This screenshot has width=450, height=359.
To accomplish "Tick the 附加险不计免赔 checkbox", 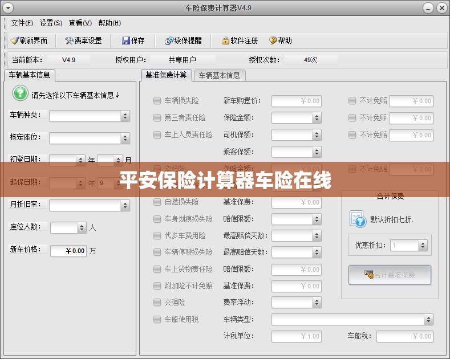I will coord(157,286).
